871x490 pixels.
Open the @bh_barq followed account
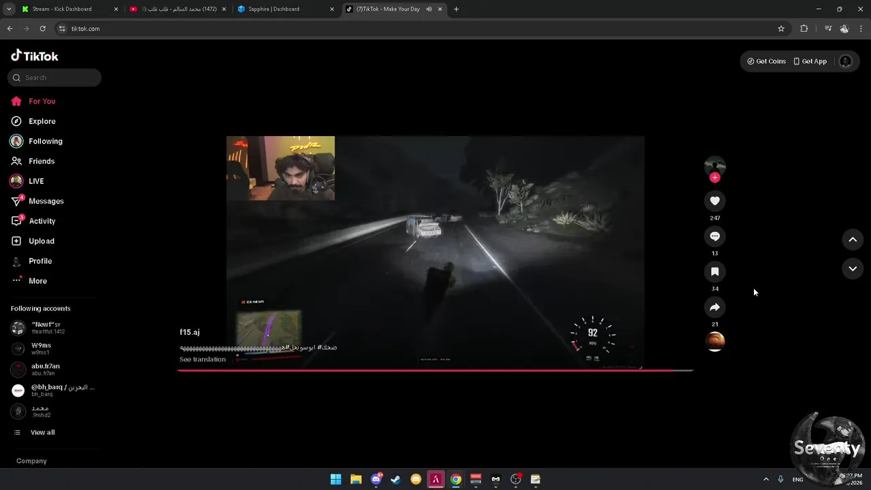click(x=52, y=391)
